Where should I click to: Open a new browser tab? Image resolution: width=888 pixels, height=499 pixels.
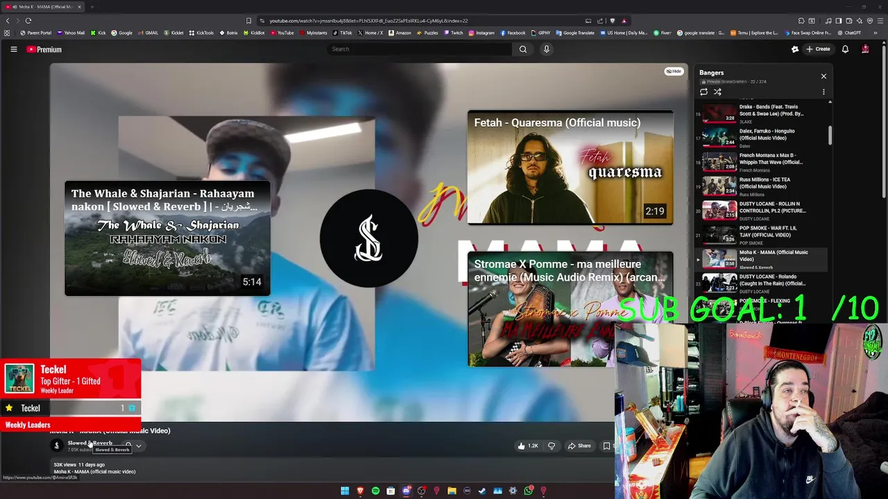(x=92, y=7)
